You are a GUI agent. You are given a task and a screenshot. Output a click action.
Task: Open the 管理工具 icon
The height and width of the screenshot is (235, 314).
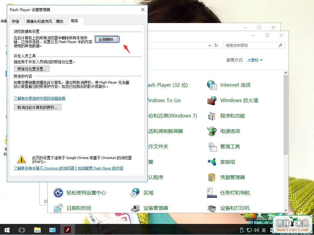tap(212, 147)
